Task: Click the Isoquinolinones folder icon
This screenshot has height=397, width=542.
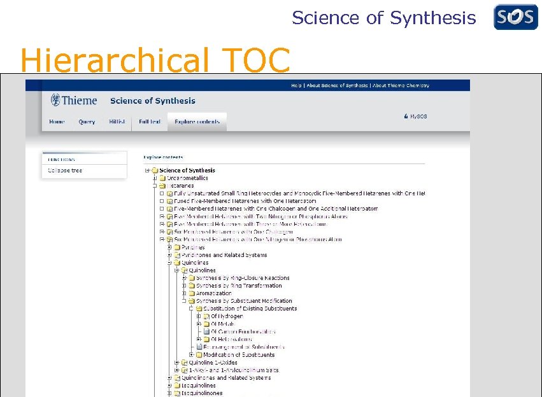Action: pyautogui.click(x=177, y=393)
